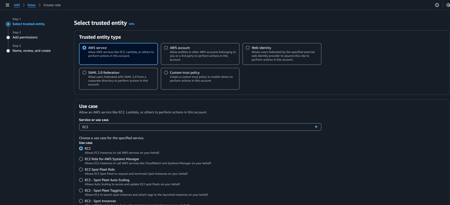The width and height of the screenshot is (450, 205).
Task: Open the Service or use case dropdown
Action: [x=200, y=127]
